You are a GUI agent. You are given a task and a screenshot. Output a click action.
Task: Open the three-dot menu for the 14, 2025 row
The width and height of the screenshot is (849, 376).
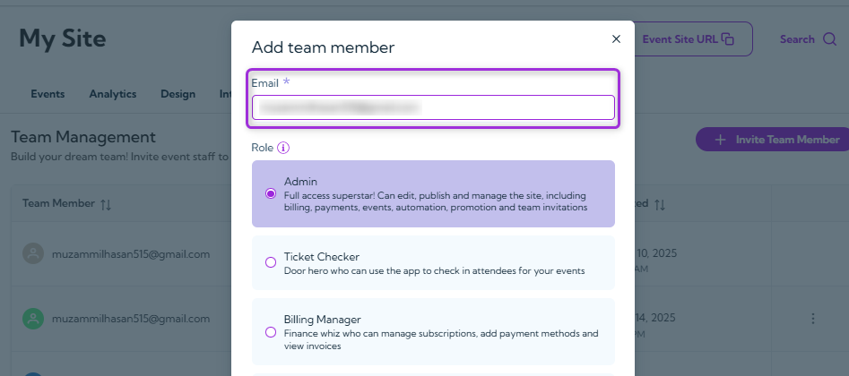(813, 319)
